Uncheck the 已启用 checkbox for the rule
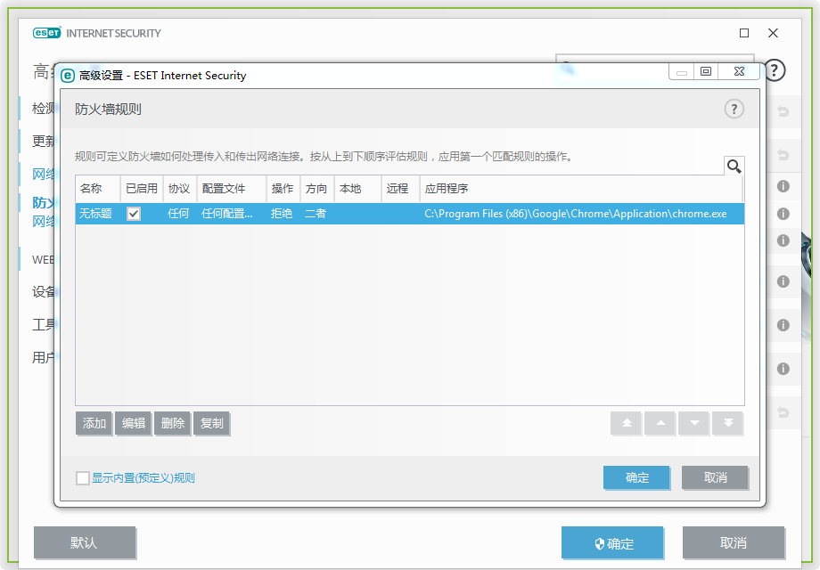Image resolution: width=820 pixels, height=570 pixels. coord(134,214)
